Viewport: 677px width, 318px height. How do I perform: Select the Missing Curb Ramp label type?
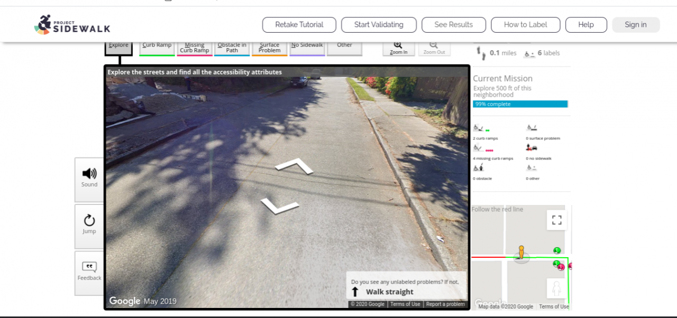(x=195, y=48)
